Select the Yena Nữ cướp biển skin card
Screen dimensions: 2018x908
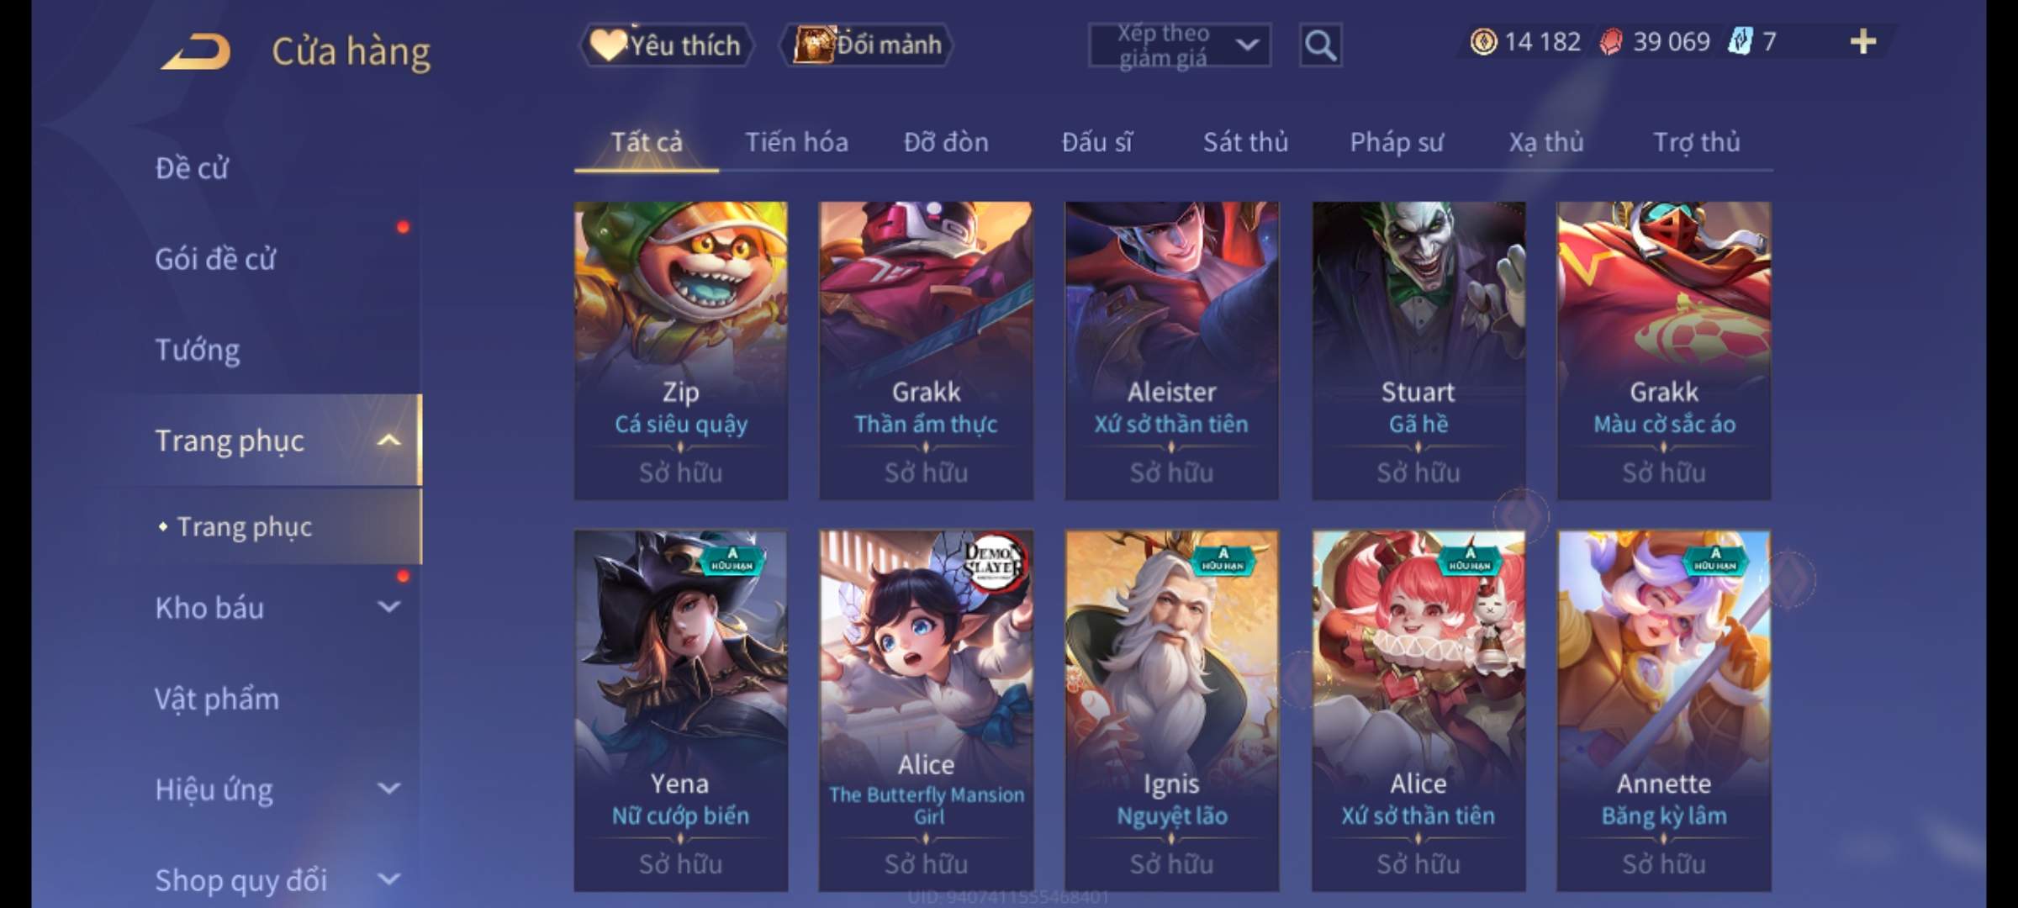[x=680, y=710]
